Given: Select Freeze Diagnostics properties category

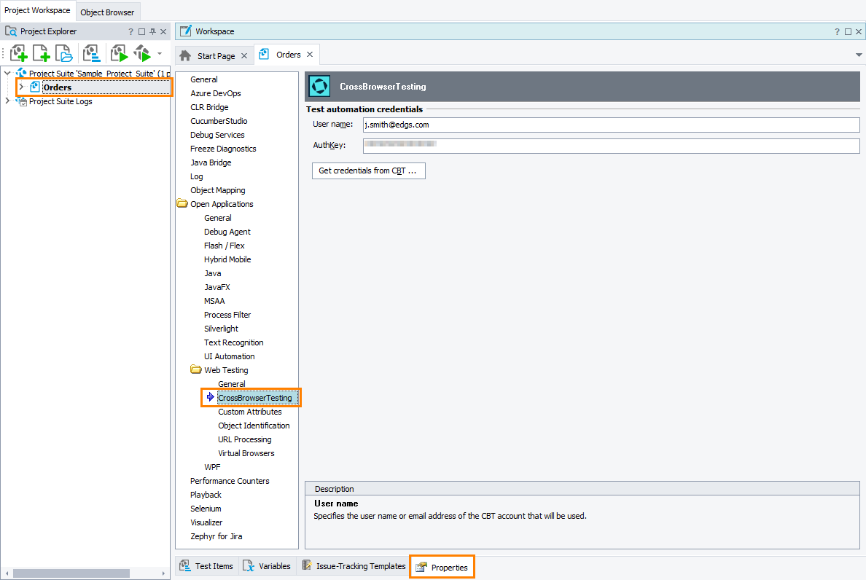Looking at the screenshot, I should click(x=223, y=149).
